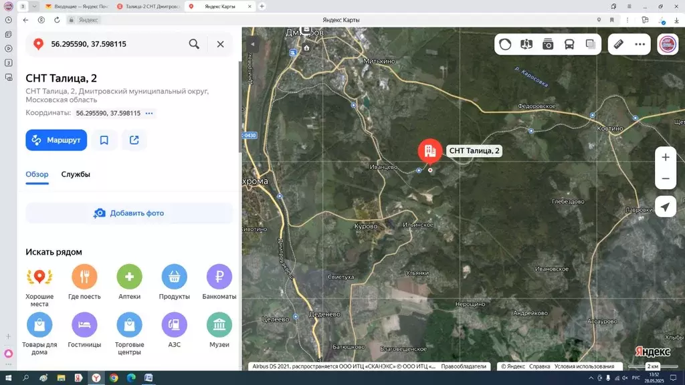685x385 pixels.
Task: Search nearby Аптеки
Action: (x=129, y=282)
